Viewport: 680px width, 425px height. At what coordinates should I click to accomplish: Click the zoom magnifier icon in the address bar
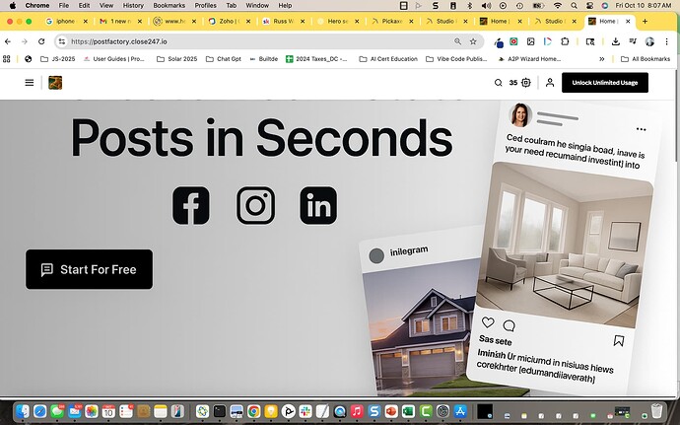[457, 41]
